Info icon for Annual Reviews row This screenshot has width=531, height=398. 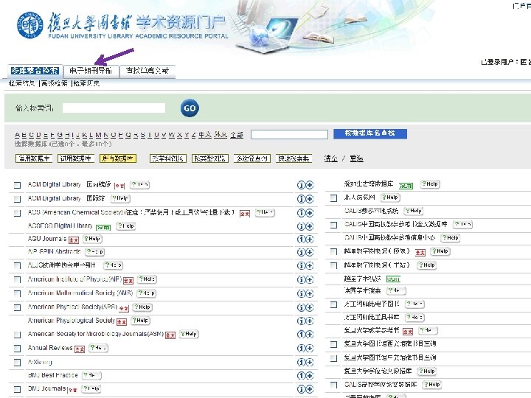point(301,348)
